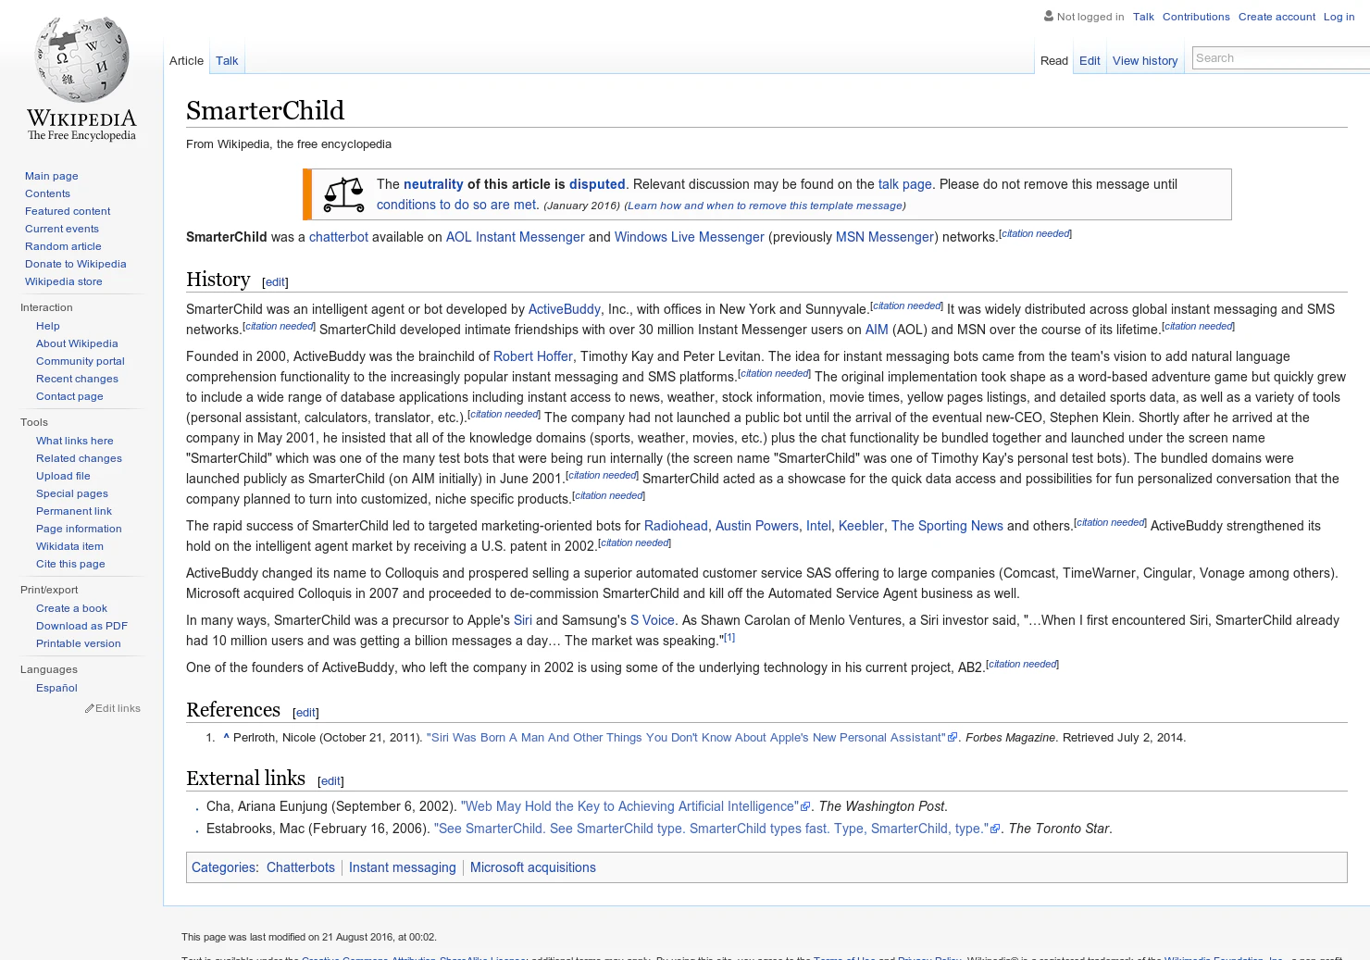Open Upload file link
The width and height of the screenshot is (1370, 960).
click(63, 476)
